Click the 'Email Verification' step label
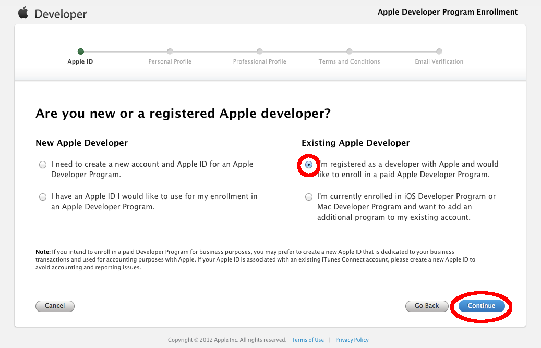The width and height of the screenshot is (541, 348). (x=439, y=61)
